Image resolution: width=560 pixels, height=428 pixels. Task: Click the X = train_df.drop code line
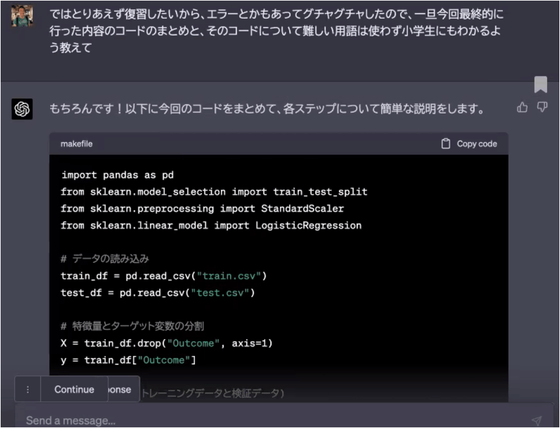point(166,343)
